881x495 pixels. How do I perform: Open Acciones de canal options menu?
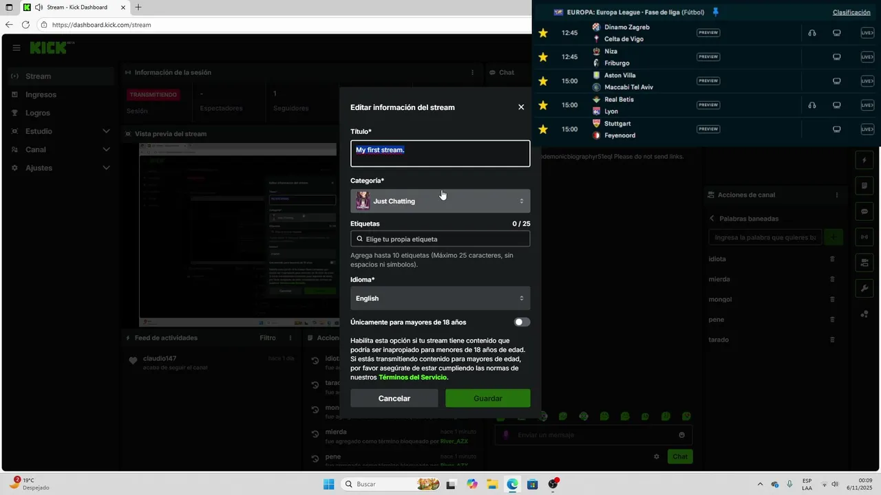tap(837, 195)
